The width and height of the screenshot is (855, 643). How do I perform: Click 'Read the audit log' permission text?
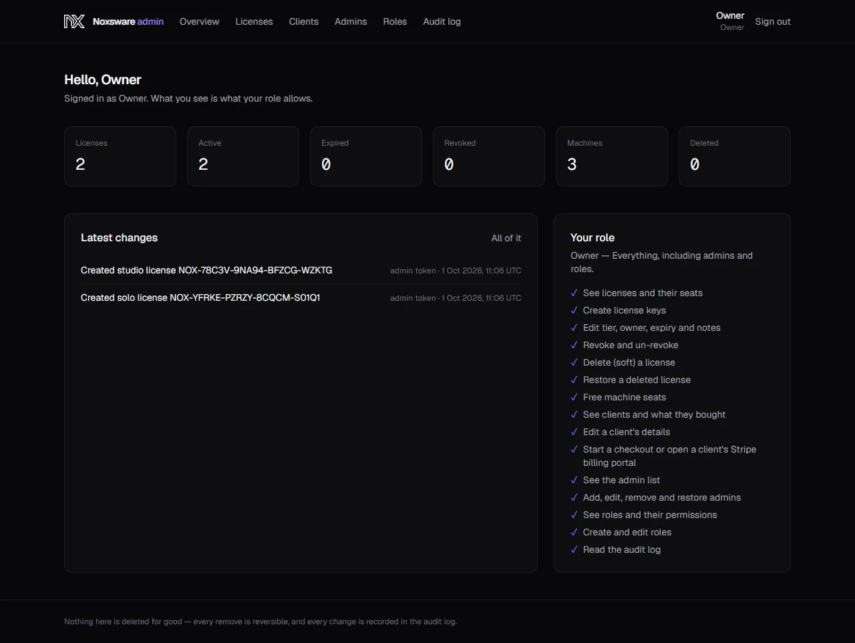[x=622, y=549]
